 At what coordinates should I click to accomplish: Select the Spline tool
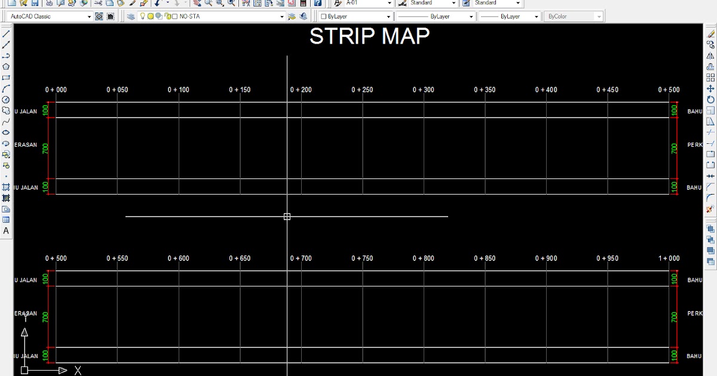7,121
